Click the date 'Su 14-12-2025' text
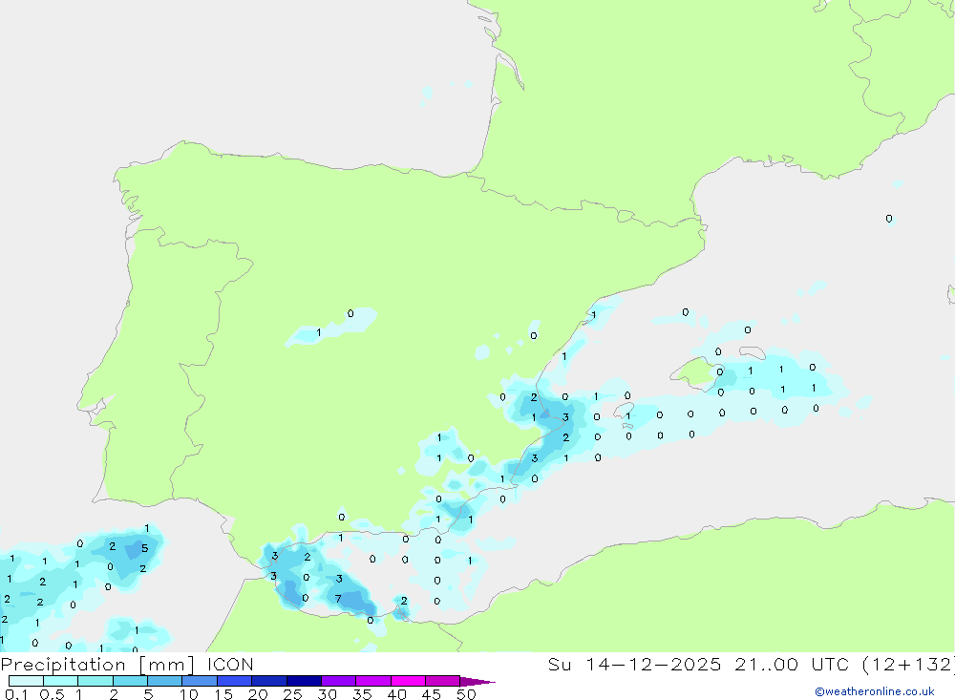 point(635,665)
